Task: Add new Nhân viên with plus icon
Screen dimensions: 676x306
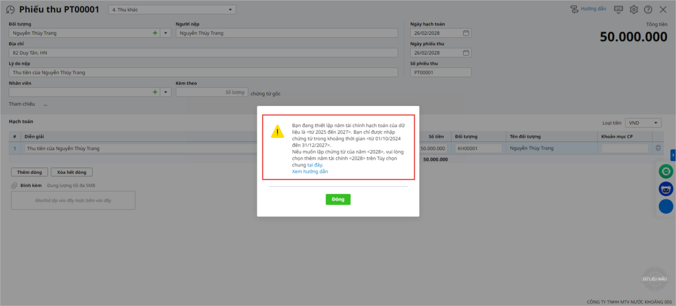Action: (x=155, y=92)
